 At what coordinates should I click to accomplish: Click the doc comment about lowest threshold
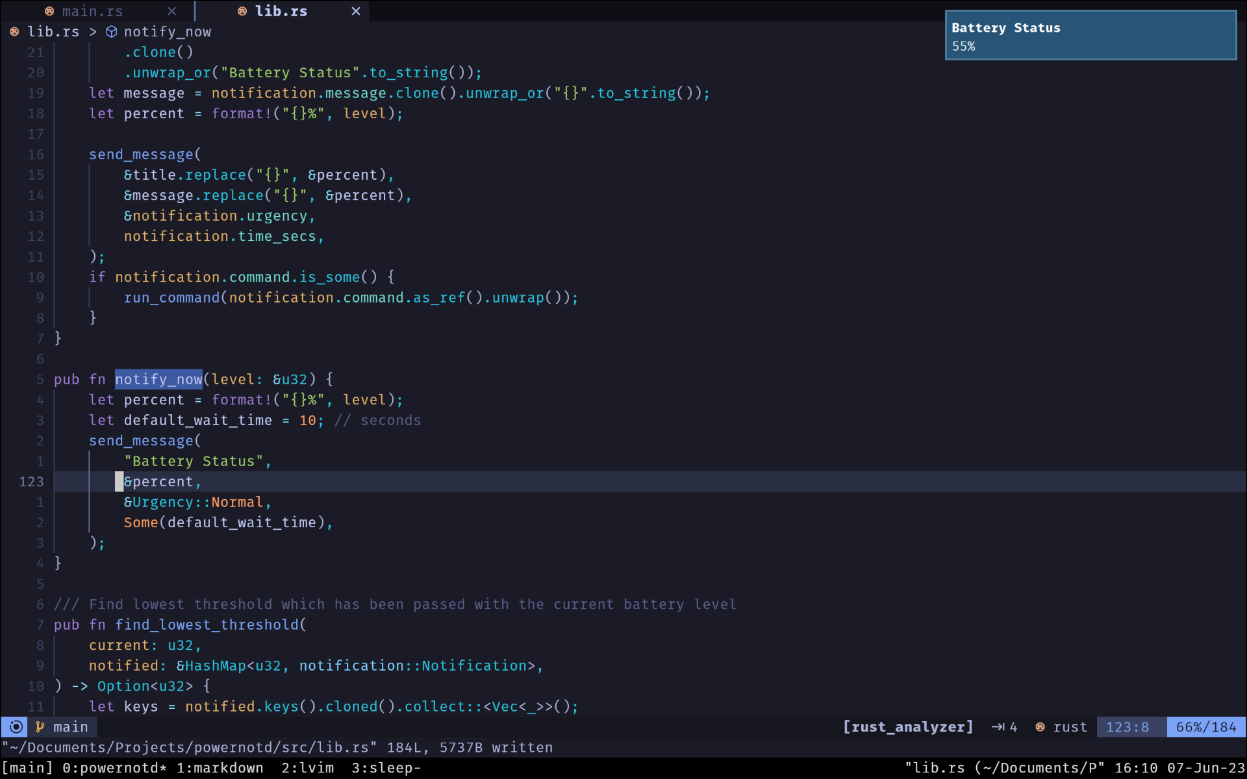pos(395,604)
